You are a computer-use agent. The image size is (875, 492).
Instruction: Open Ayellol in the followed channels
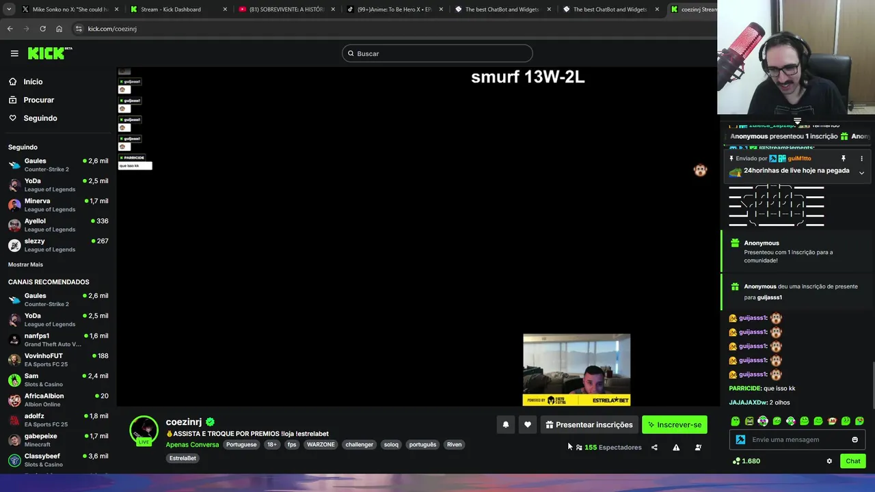point(57,225)
